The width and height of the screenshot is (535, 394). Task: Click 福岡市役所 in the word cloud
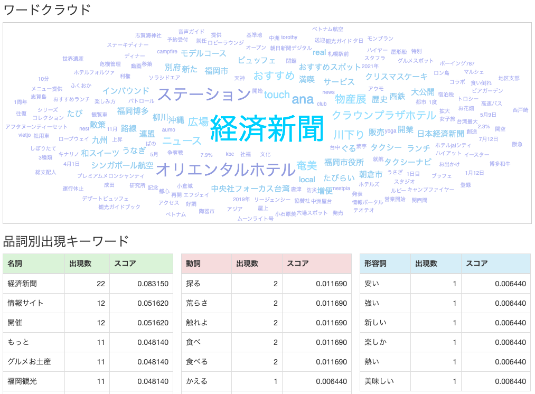point(344,162)
